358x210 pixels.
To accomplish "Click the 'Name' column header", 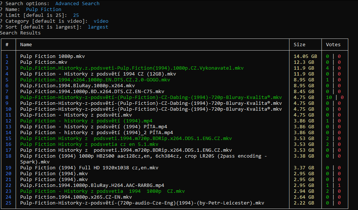I will 26,45.
